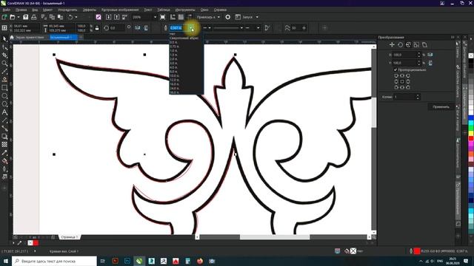
Task: Open the Эффекты menu
Action: point(90,10)
